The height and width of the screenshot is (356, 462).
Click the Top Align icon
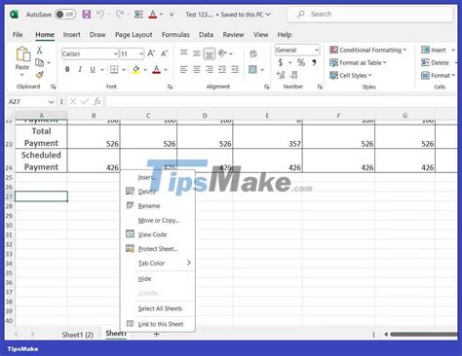point(184,53)
